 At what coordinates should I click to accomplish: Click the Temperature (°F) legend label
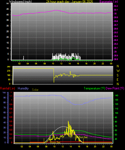(94, 88)
